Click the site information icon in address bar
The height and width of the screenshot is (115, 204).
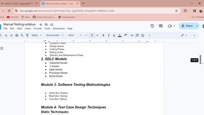point(16,11)
